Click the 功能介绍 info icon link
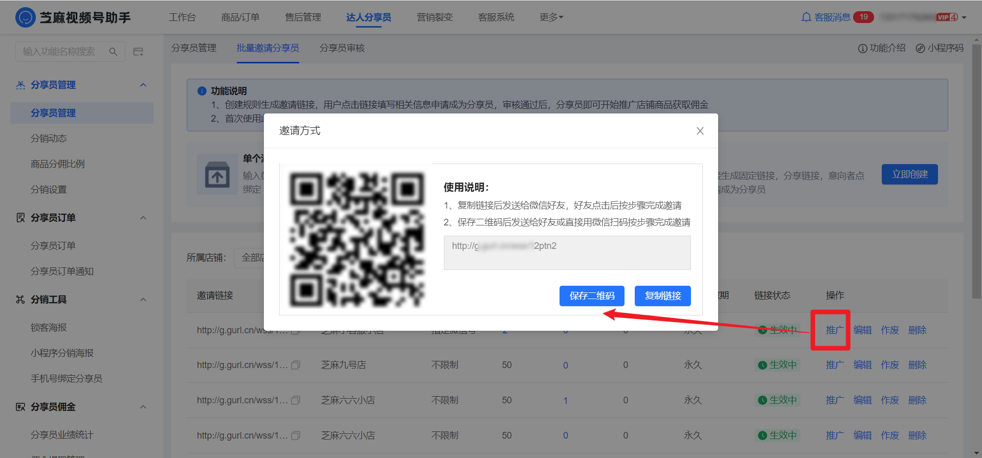The height and width of the screenshot is (458, 982). coord(882,48)
